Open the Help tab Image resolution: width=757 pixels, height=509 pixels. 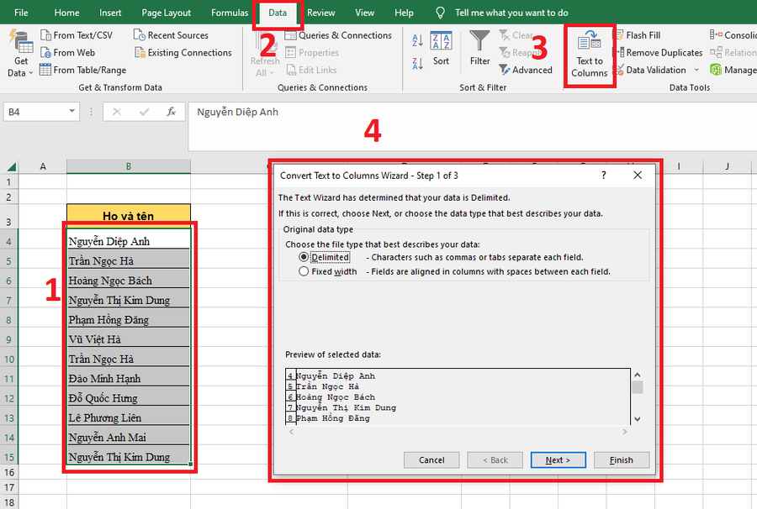[404, 13]
